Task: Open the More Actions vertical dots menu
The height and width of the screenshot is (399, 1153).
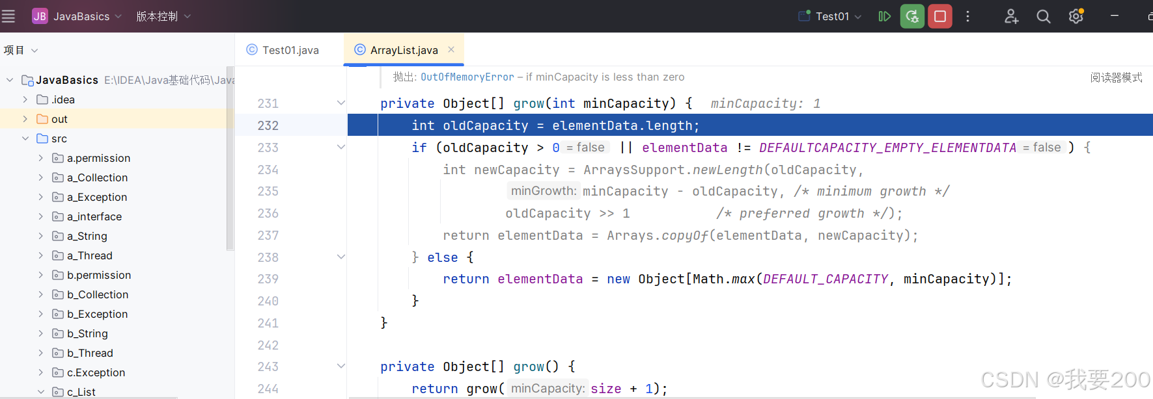Action: click(x=968, y=16)
